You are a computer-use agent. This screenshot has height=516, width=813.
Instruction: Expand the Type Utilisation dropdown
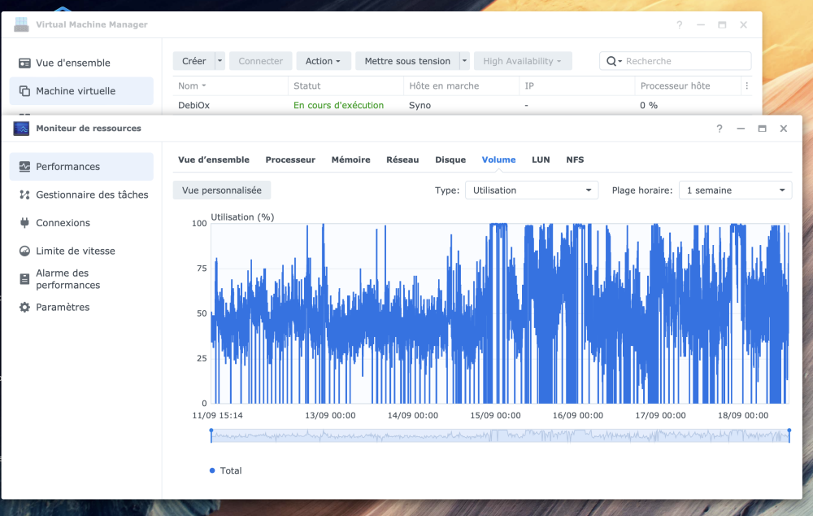531,190
